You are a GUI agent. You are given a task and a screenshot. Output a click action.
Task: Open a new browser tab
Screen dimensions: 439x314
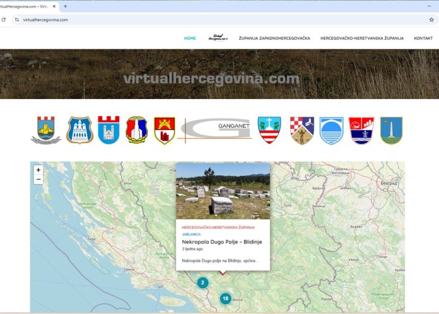[65, 6]
